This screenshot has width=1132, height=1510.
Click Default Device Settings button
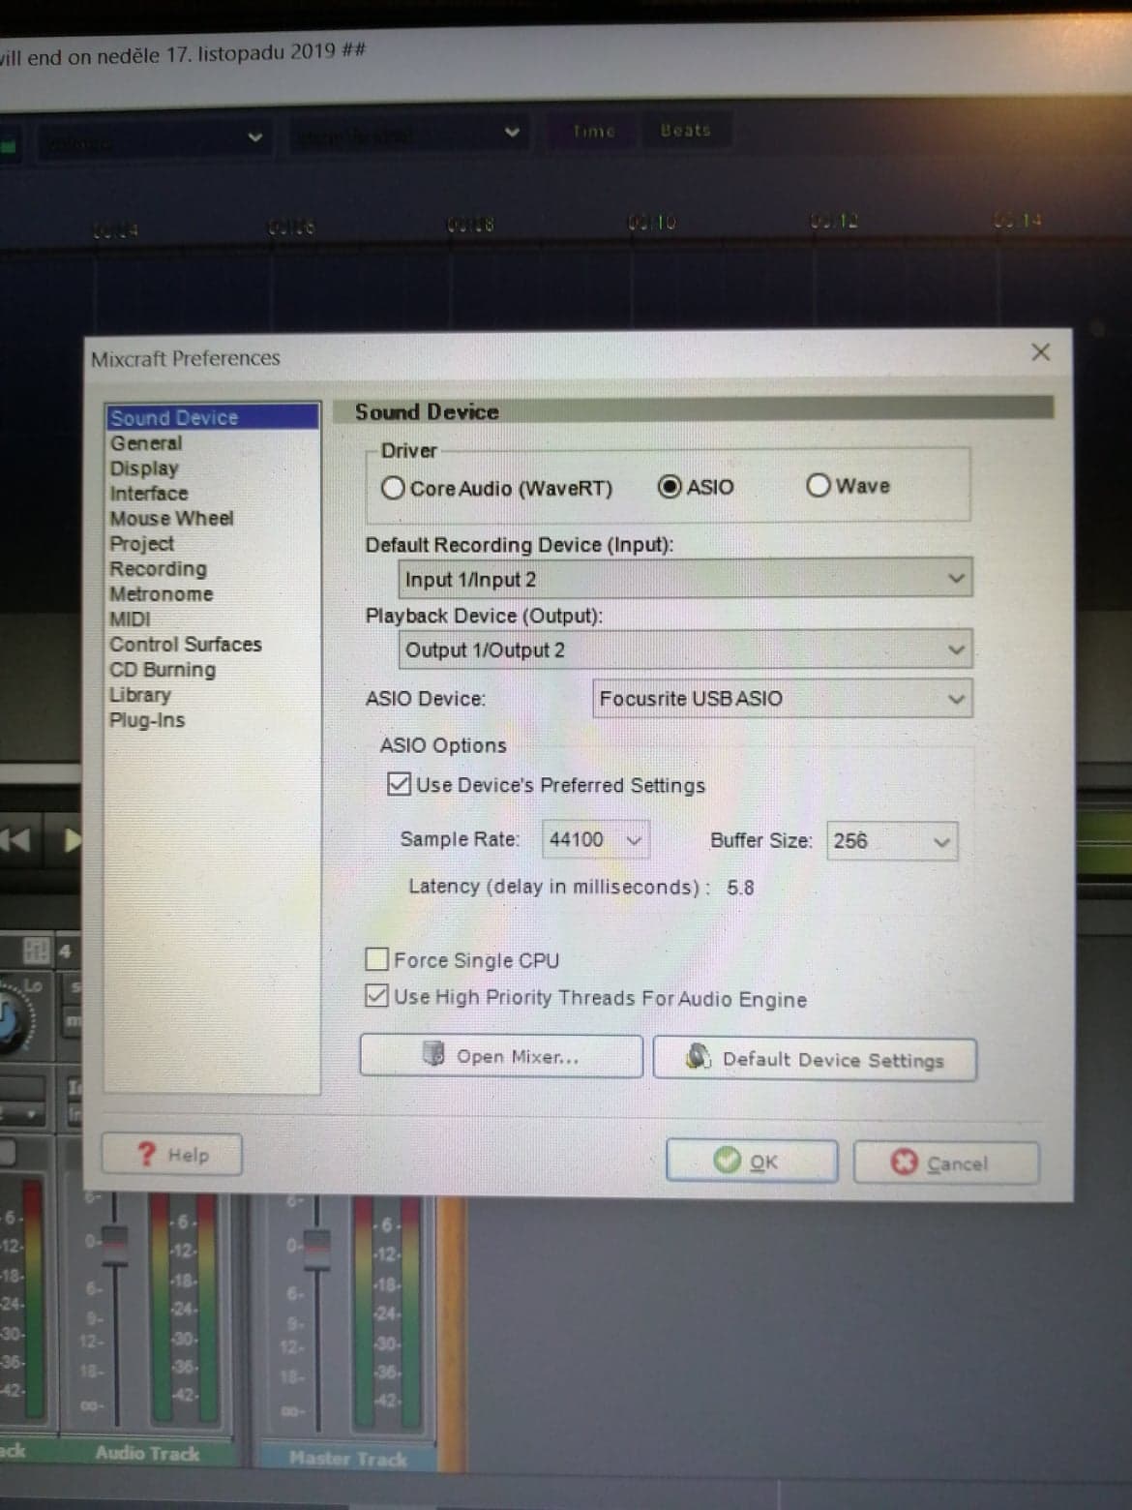coord(815,1060)
